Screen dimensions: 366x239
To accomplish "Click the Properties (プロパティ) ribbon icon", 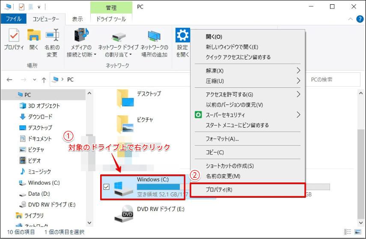I will pos(14,36).
